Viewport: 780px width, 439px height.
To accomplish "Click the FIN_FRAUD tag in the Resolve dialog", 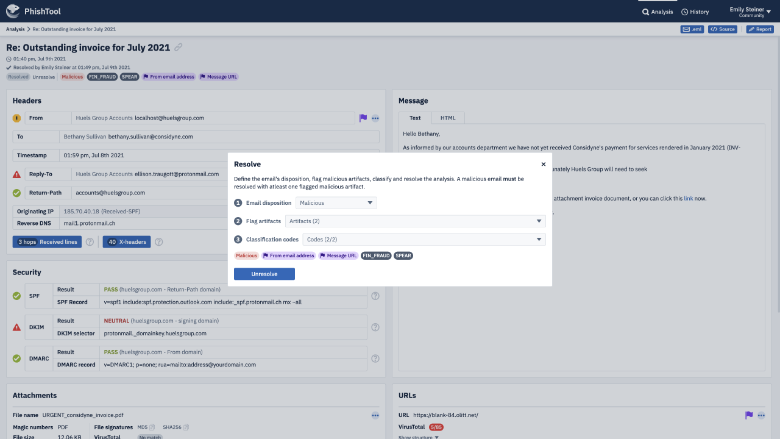I will click(x=376, y=255).
